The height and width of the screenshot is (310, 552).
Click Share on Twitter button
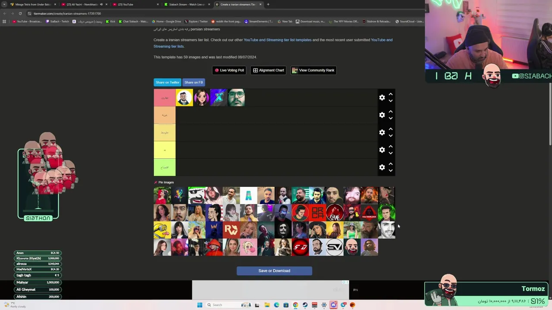[167, 82]
